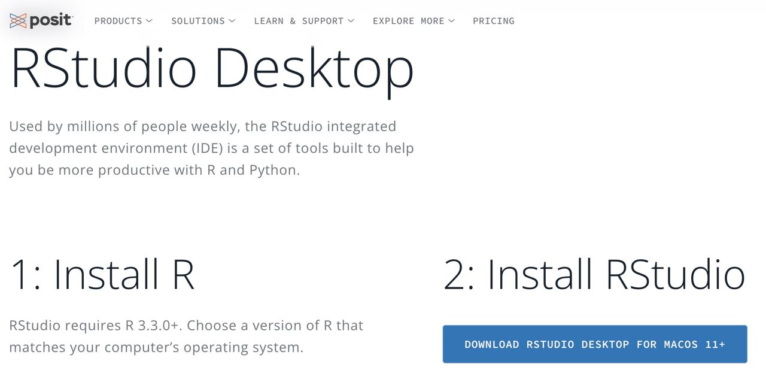Click the RStudio Desktop page title

coord(212,68)
